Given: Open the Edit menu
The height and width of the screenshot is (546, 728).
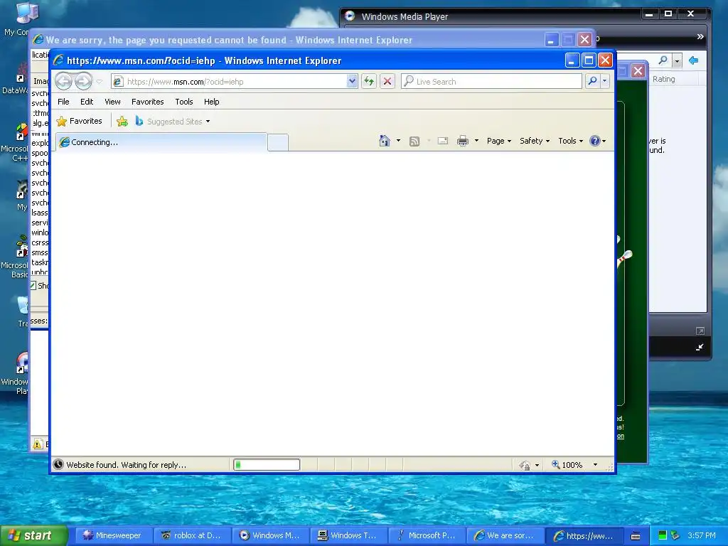Looking at the screenshot, I should coord(87,102).
